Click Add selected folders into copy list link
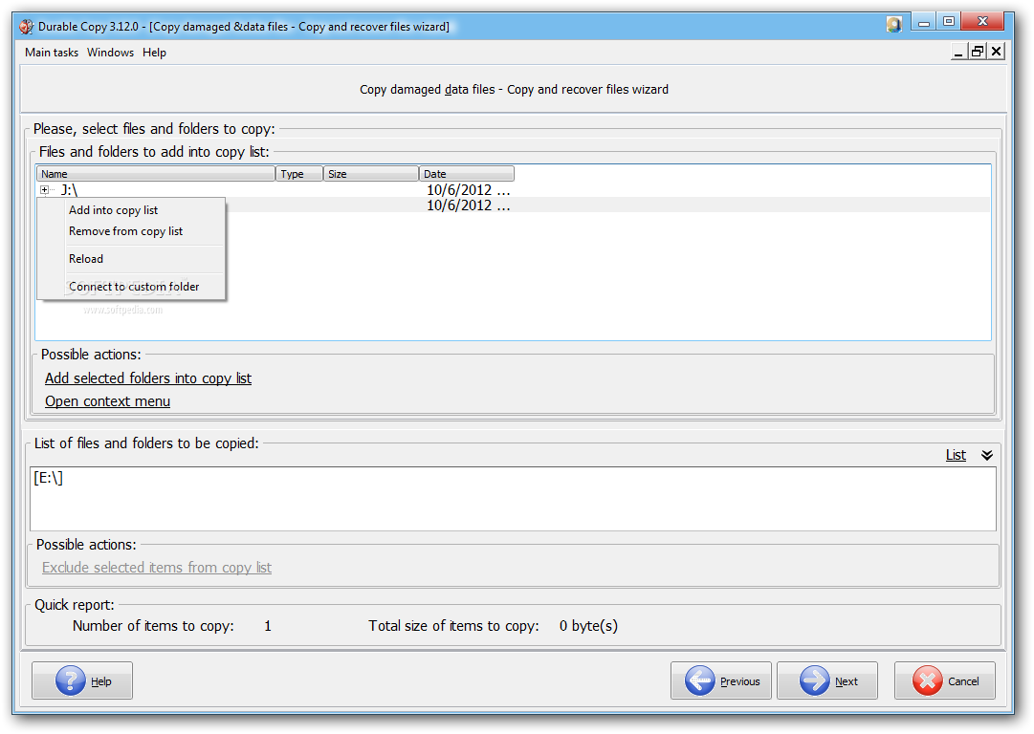Viewport: 1034px width, 734px height. (x=147, y=378)
